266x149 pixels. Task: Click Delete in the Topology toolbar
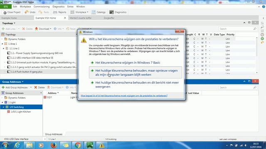coord(27,29)
